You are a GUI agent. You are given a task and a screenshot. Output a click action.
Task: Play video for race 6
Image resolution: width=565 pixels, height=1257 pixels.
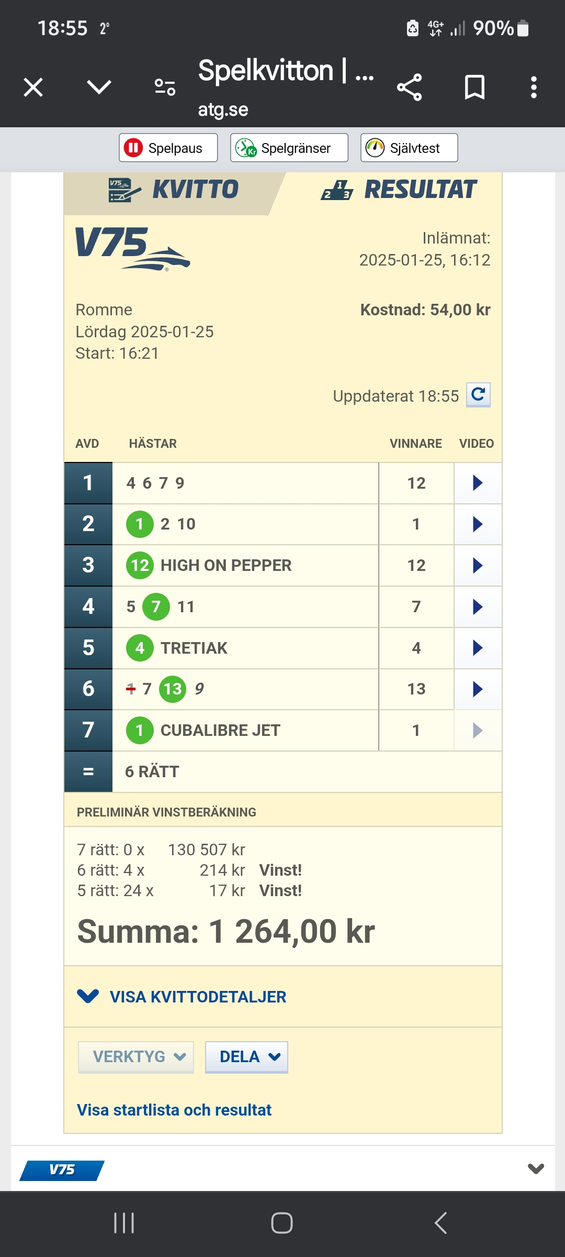477,689
